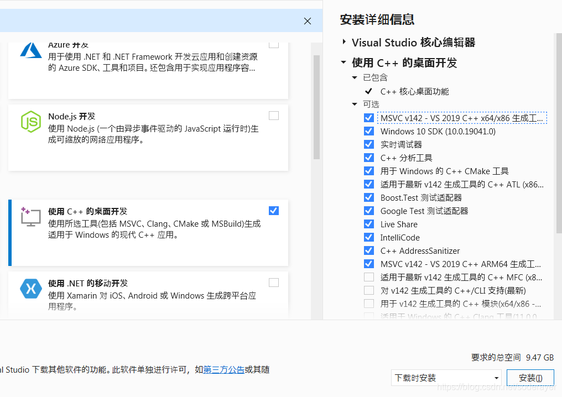Image resolution: width=562 pixels, height=397 pixels.
Task: Open the 下载时安装 dropdown
Action: click(x=446, y=378)
